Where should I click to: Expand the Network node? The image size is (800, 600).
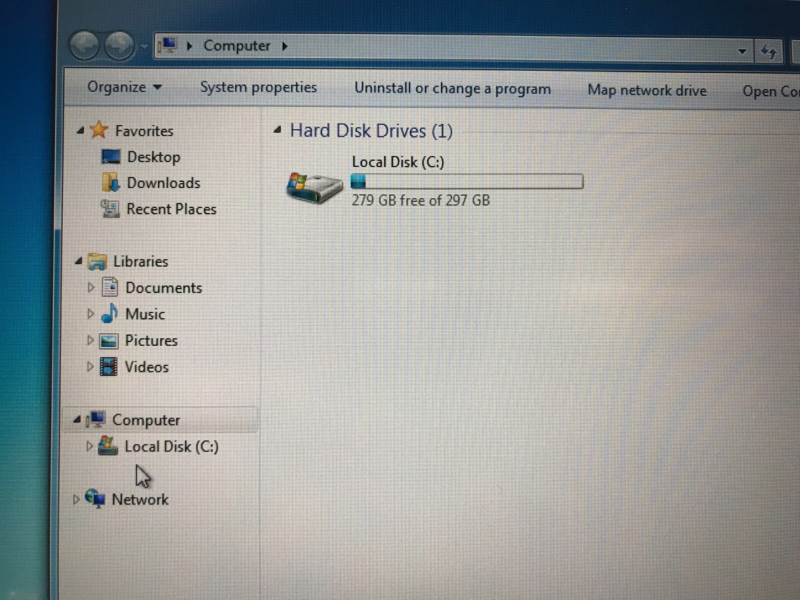pyautogui.click(x=76, y=499)
